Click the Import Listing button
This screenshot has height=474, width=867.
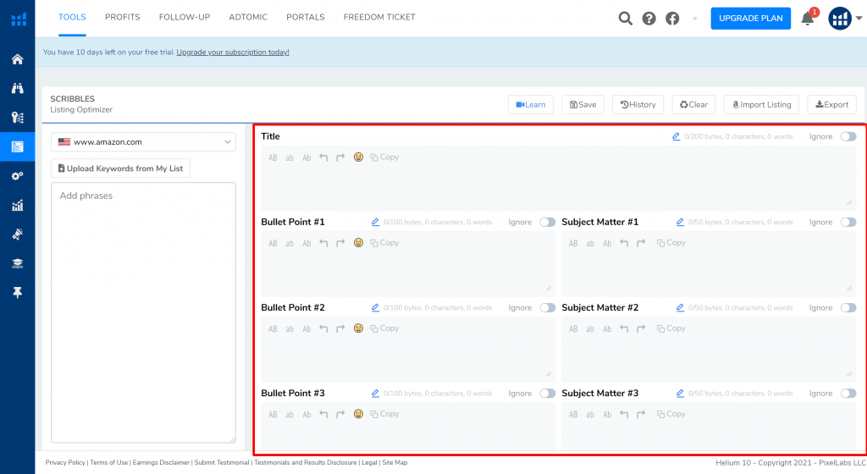point(759,104)
